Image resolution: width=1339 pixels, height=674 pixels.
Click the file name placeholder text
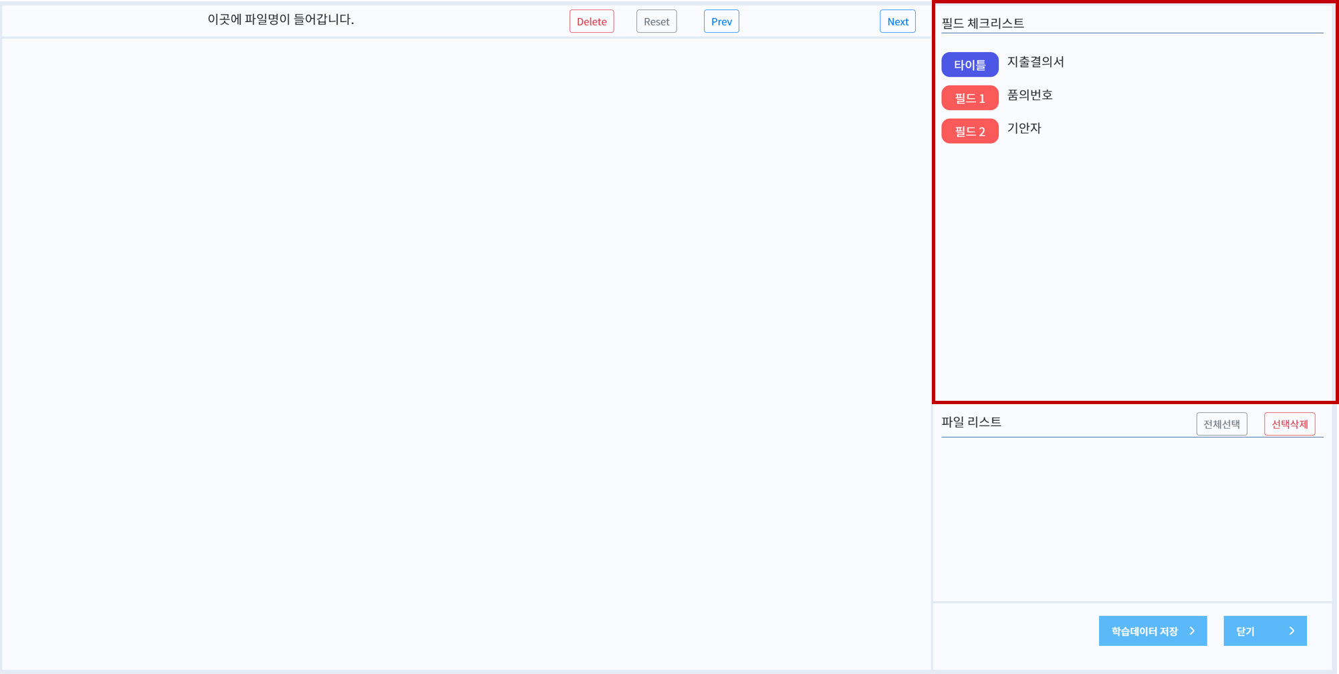[281, 19]
